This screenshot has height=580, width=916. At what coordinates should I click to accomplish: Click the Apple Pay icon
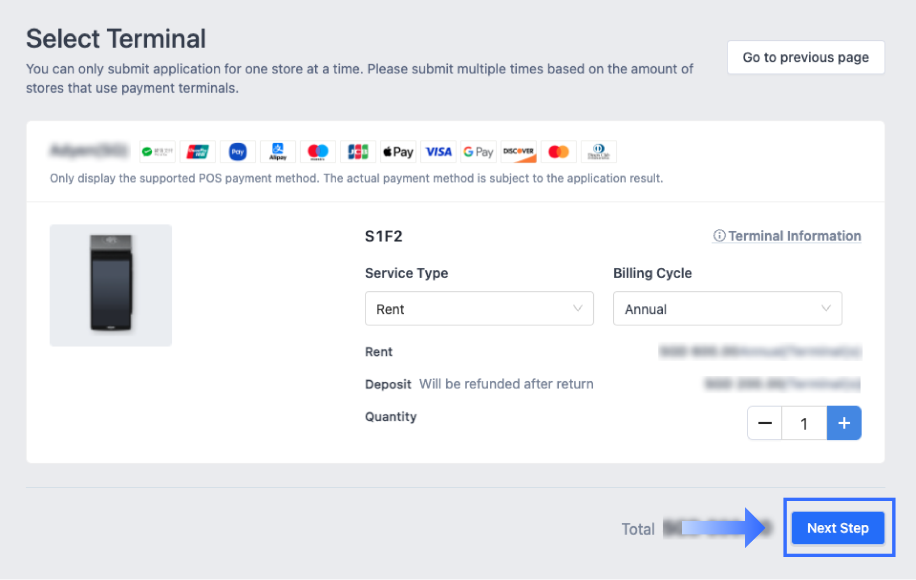(398, 152)
